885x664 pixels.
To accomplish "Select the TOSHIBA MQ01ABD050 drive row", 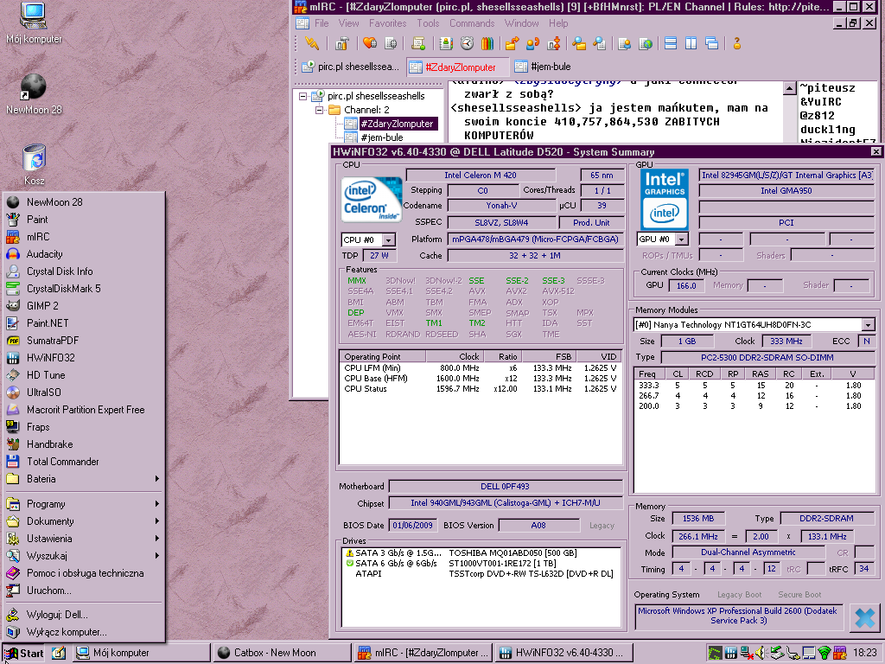I will point(481,553).
